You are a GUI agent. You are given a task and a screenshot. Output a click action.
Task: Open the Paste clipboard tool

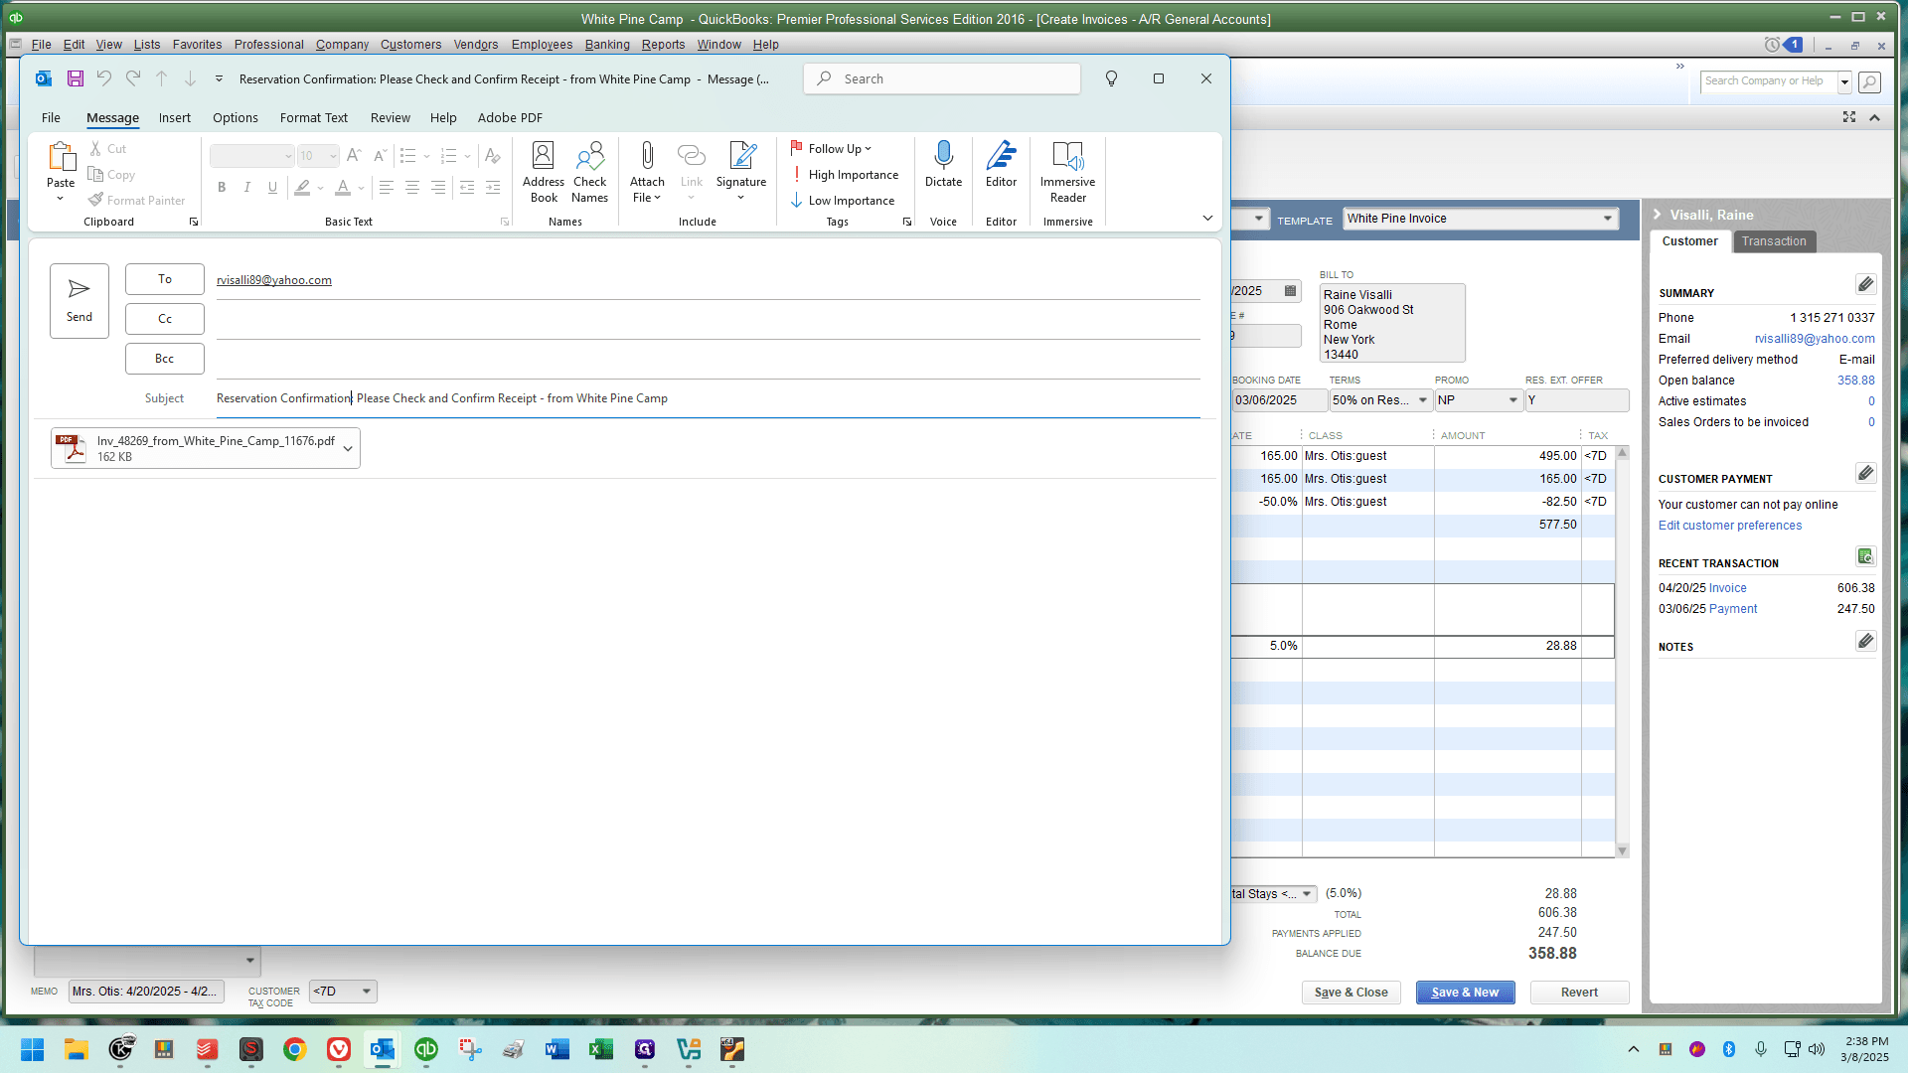[x=61, y=171]
